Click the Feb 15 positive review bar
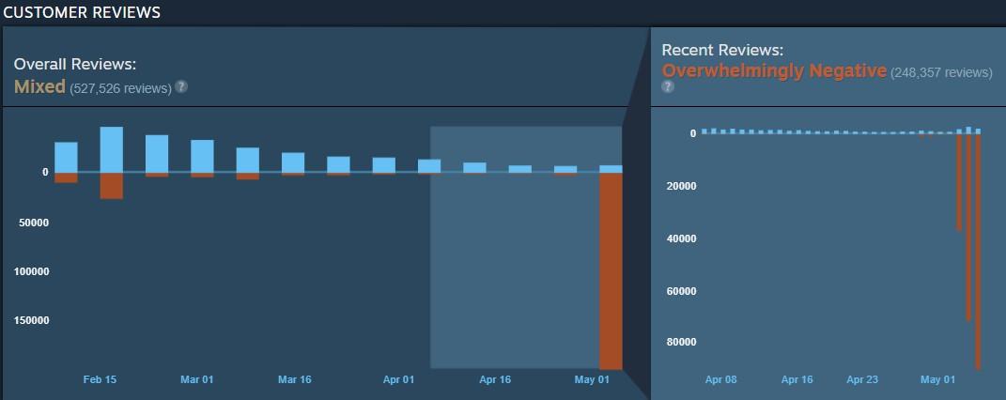 tap(112, 149)
